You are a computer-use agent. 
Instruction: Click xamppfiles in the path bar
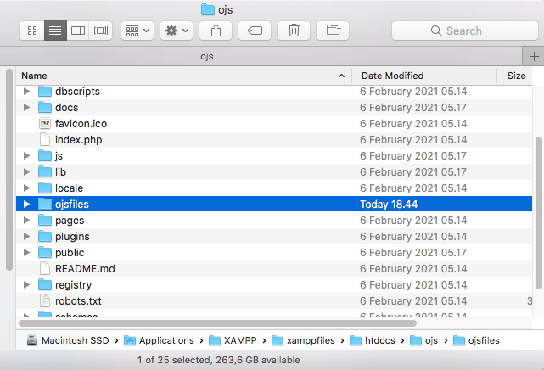coord(303,340)
